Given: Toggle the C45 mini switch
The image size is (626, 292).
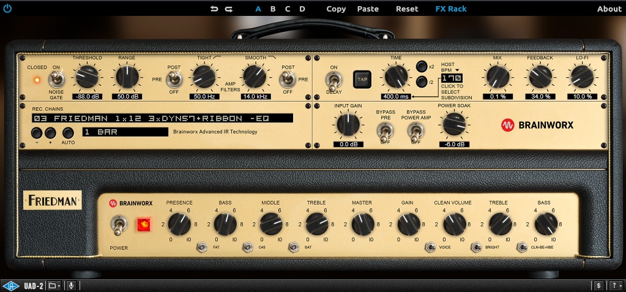Looking at the screenshot, I should pyautogui.click(x=248, y=247).
